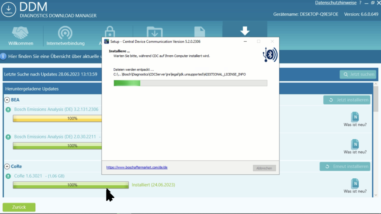Viewport: 381px width, 214px height.
Task: Select Bosch Emissions Analysis (DE) 2.0.30.2211 text
Action: click(55, 137)
